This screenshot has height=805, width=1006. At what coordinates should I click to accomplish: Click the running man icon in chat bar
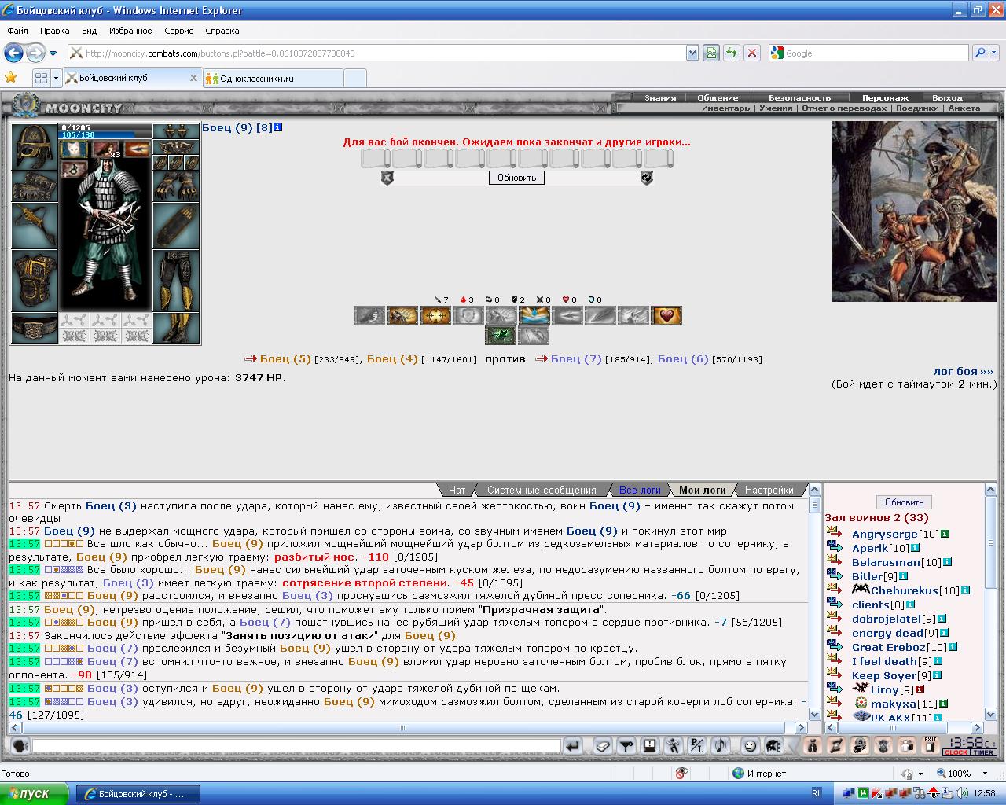[674, 746]
